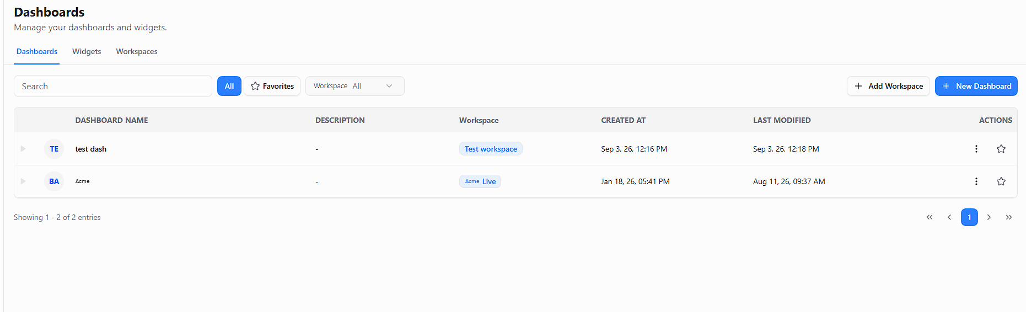Click 'Showing 1 - 2 of 2 entries' text
Image resolution: width=1026 pixels, height=312 pixels.
coord(57,217)
